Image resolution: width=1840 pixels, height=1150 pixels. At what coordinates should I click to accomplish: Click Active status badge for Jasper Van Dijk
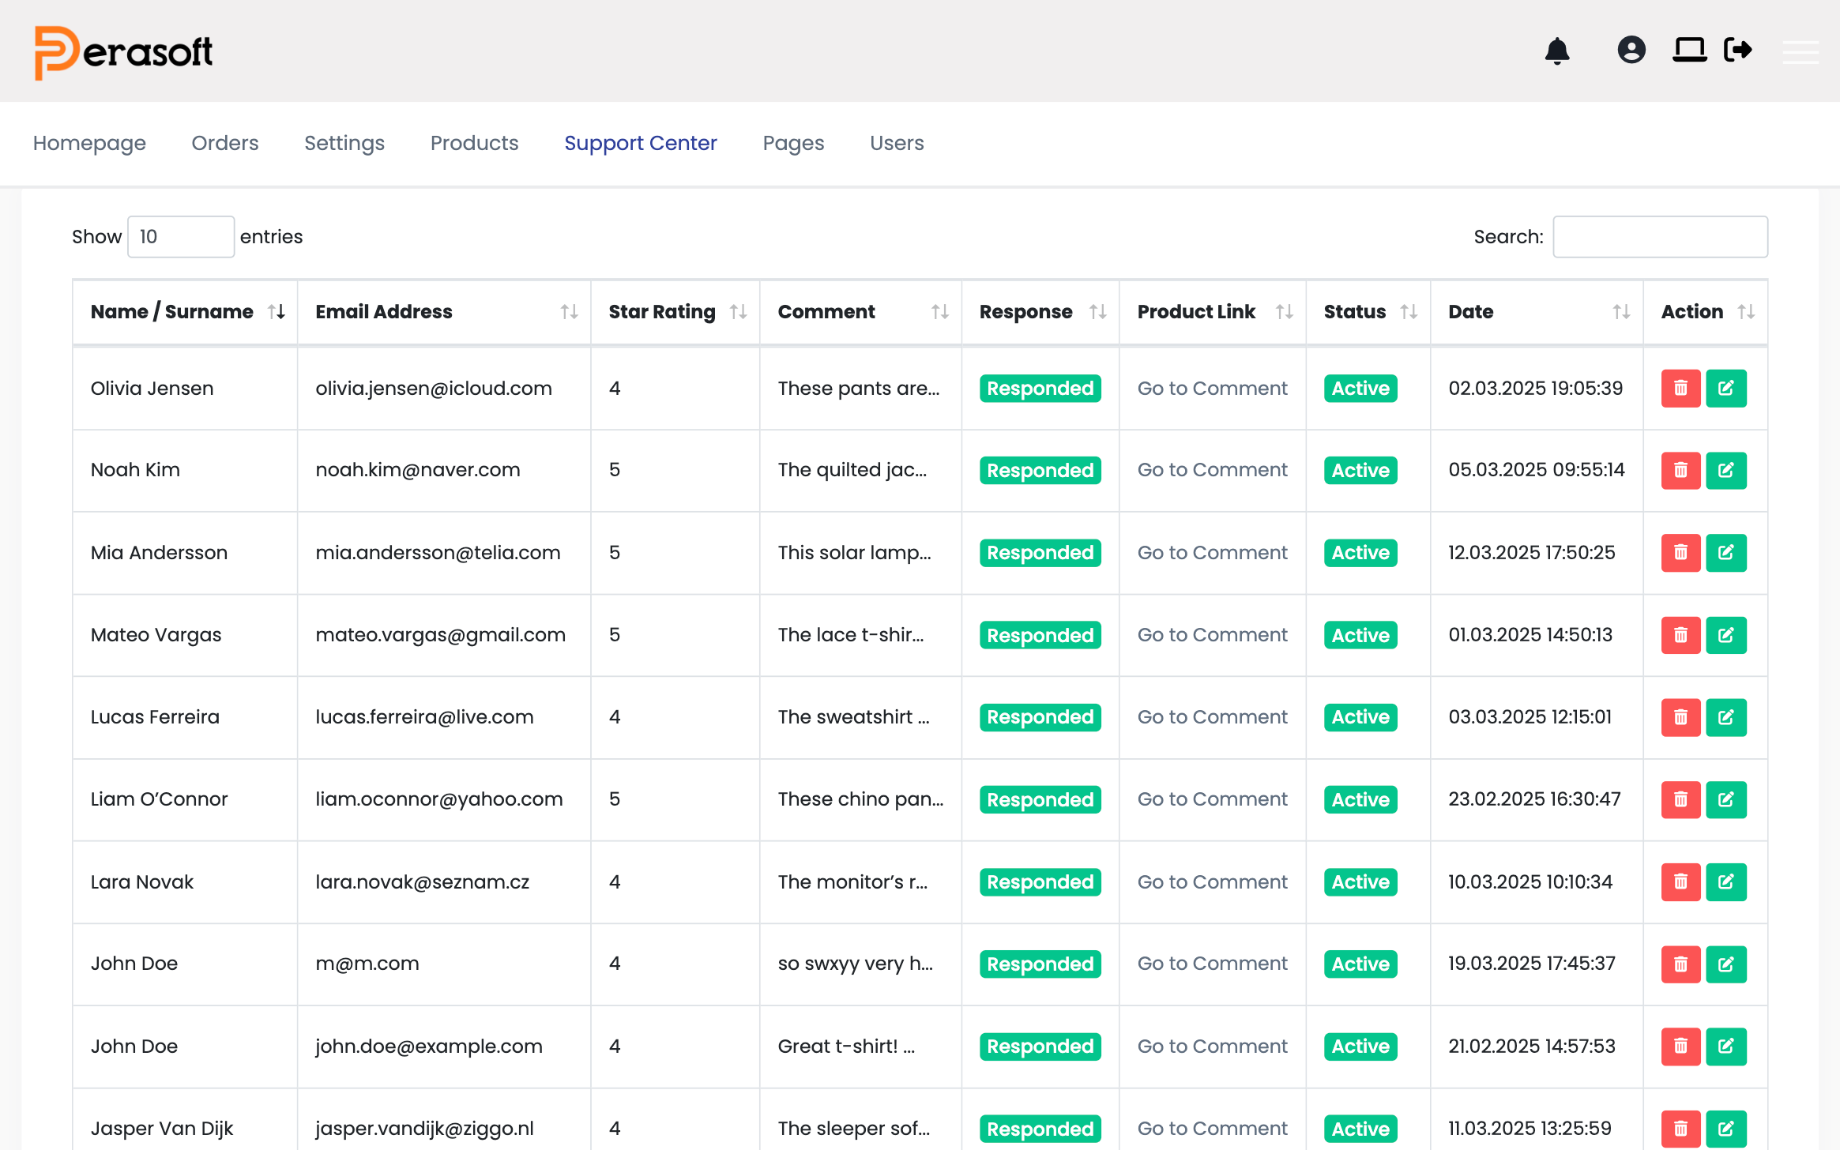click(x=1360, y=1129)
